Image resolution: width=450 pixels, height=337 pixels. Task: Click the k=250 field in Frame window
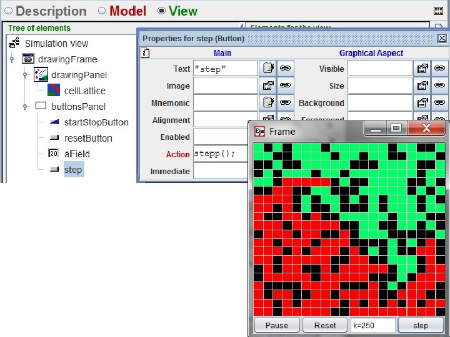tap(373, 325)
